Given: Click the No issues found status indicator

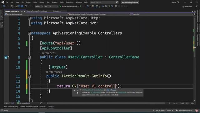Looking at the screenshot, I should tap(24, 103).
